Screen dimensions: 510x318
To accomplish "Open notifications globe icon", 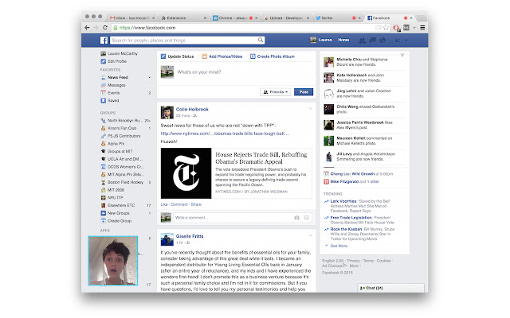I will point(382,41).
